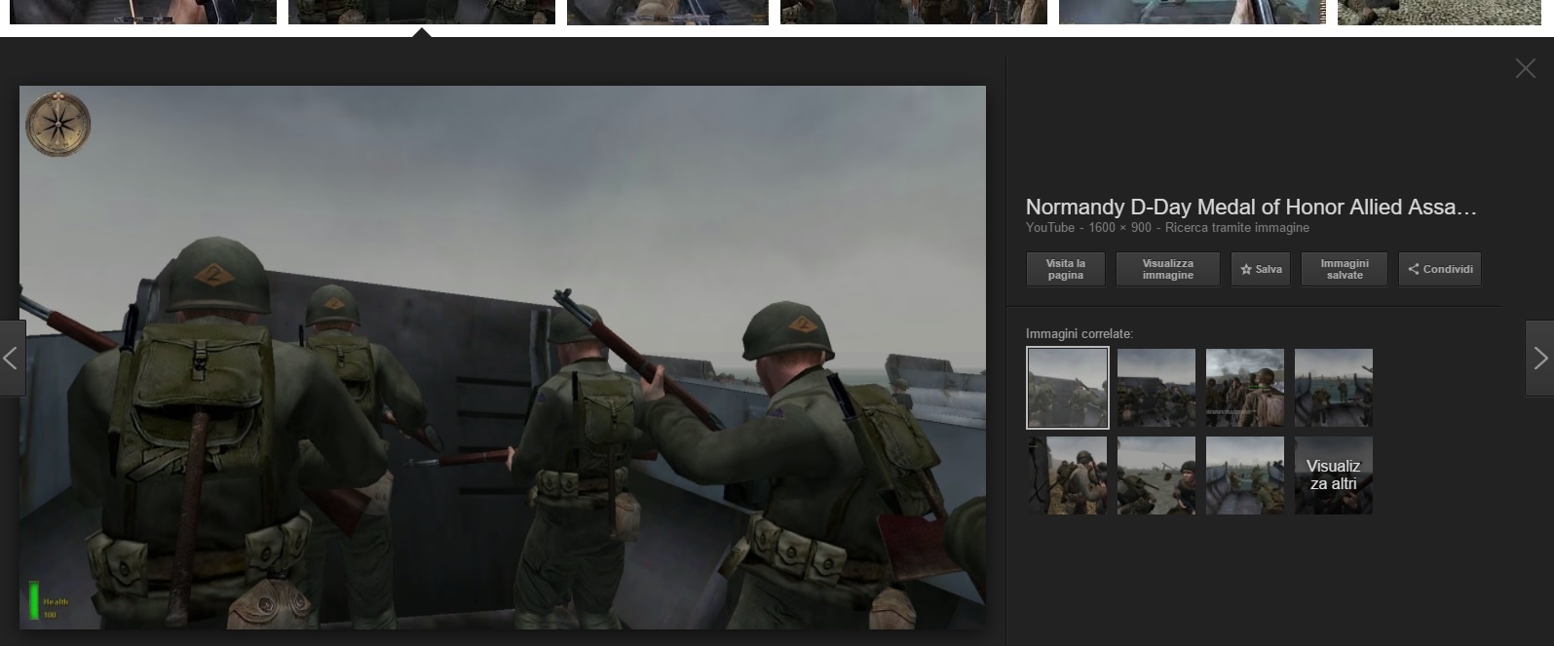Viewport: 1554px width, 646px height.
Task: Click the large game screenshot preview
Action: click(x=502, y=357)
